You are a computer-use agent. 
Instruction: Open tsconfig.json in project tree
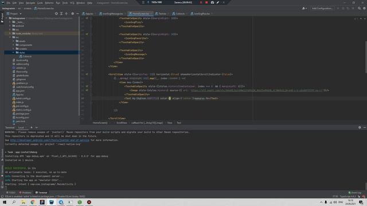(21, 117)
